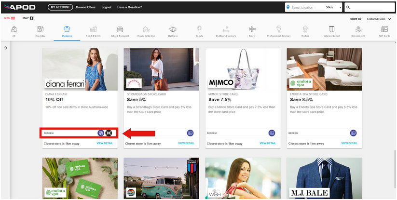This screenshot has width=397, height=200.
Task: Open the Endota Spa gift cards image
Action: [x=80, y=178]
